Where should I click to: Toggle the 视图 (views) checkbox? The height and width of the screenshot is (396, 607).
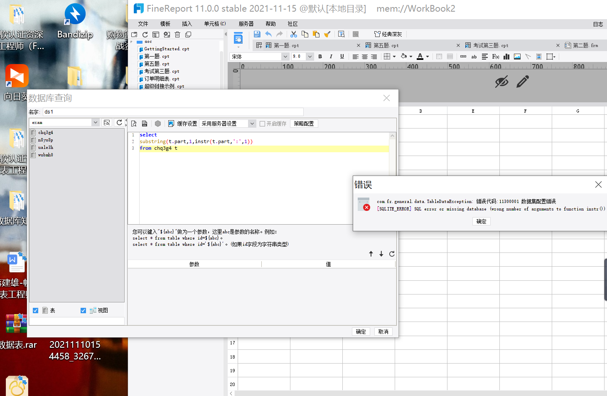click(83, 310)
